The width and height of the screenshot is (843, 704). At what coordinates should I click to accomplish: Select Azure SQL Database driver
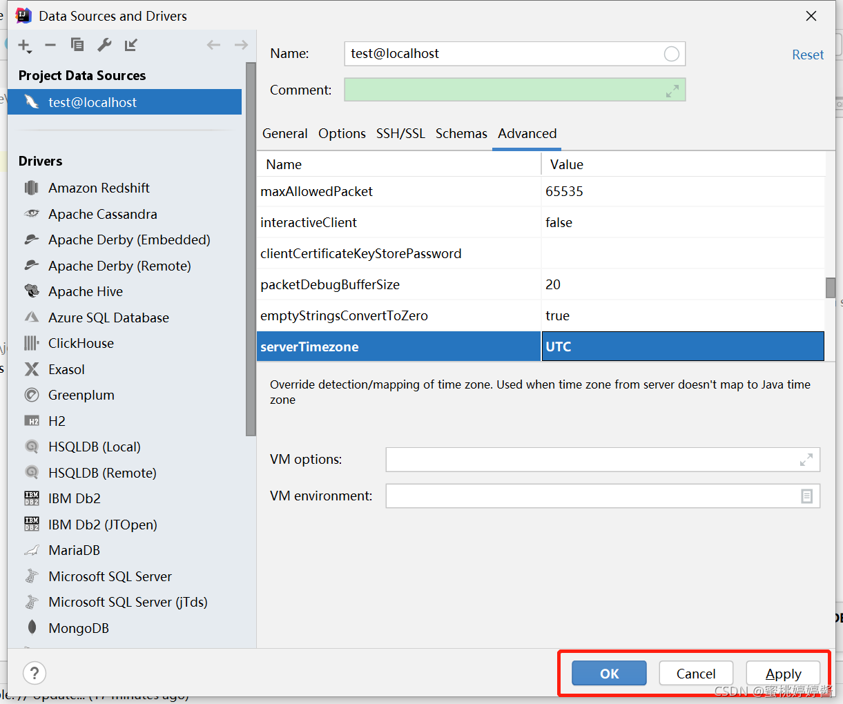coord(108,317)
